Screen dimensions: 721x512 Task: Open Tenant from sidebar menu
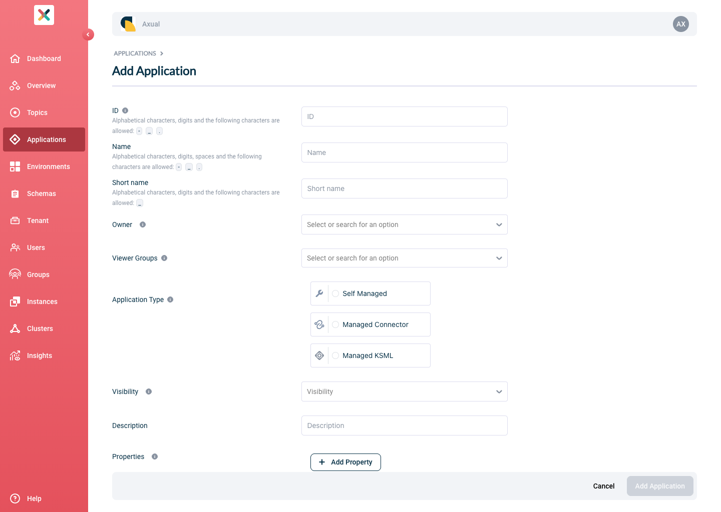(x=44, y=220)
